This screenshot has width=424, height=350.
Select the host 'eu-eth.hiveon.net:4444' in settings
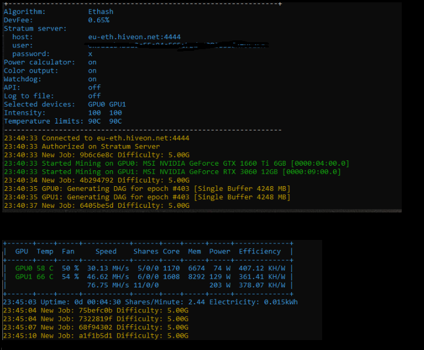point(134,37)
